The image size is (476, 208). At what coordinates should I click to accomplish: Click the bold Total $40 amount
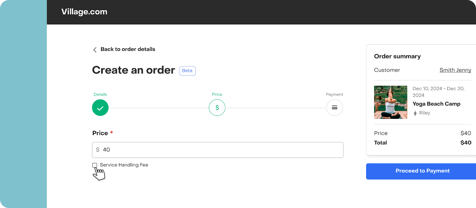click(x=466, y=143)
